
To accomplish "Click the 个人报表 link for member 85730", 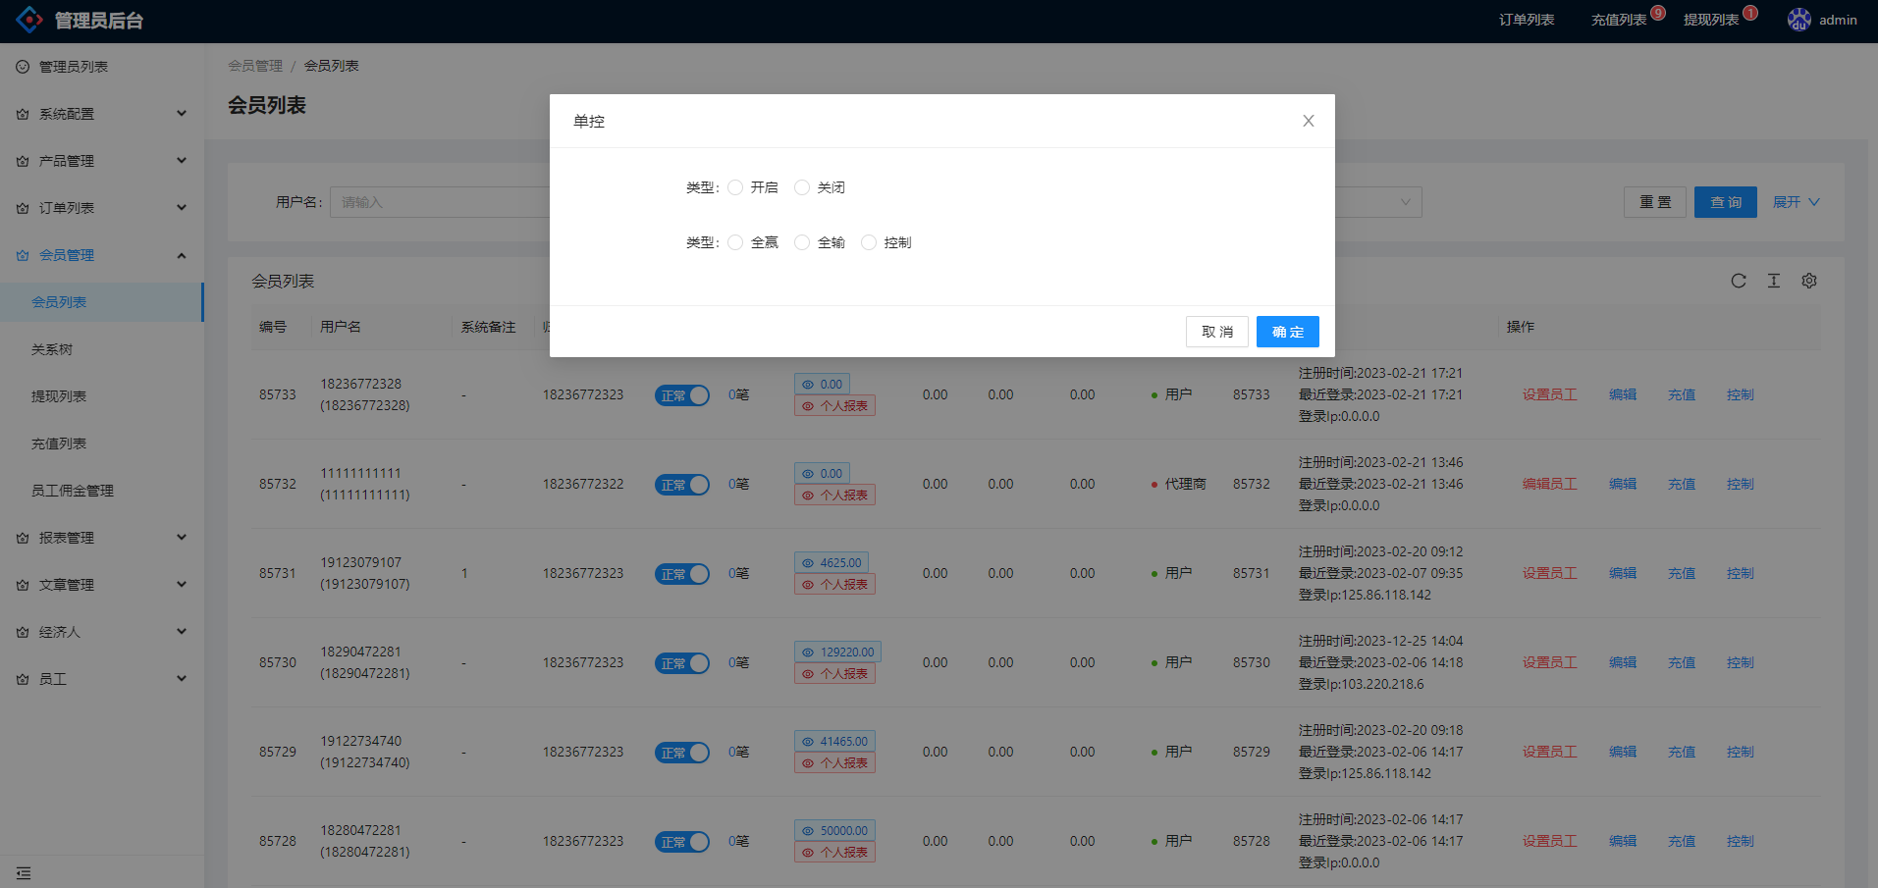I will pyautogui.click(x=835, y=673).
